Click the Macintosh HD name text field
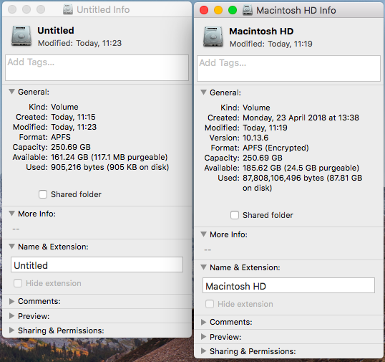 tap(288, 285)
